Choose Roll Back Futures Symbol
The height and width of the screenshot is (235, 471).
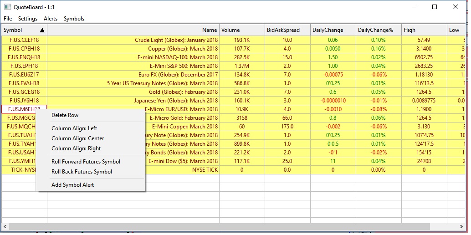click(91, 172)
